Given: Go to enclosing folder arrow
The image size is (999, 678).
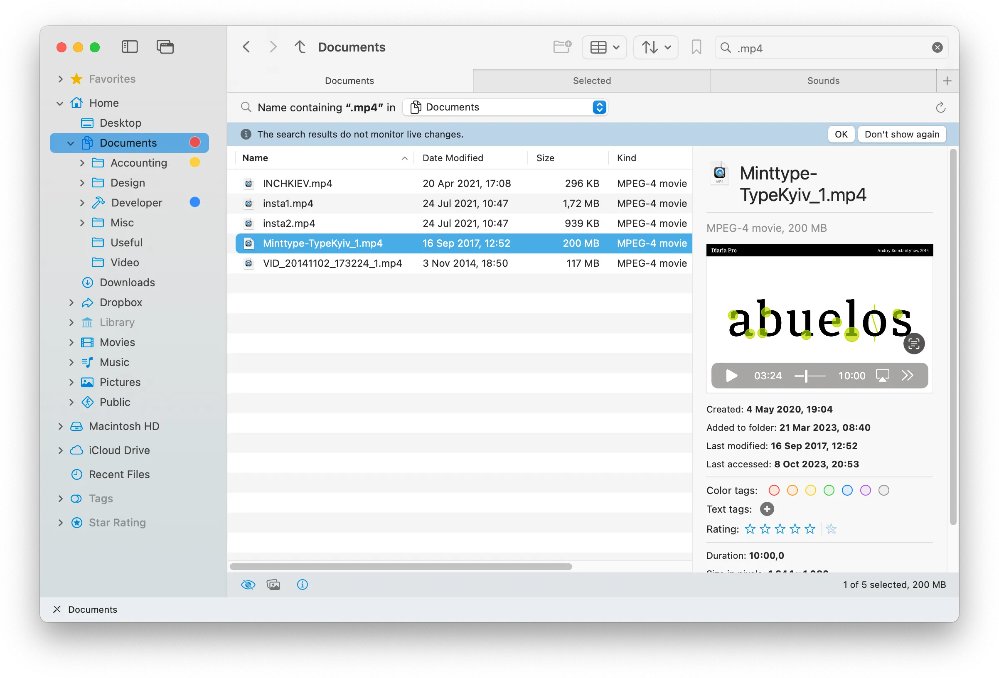Looking at the screenshot, I should [300, 47].
